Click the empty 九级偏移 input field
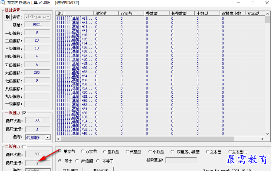The height and width of the screenshot is (171, 271). (x=37, y=96)
